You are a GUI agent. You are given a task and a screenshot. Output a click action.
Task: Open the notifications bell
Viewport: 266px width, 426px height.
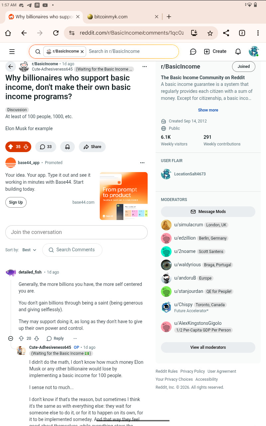coord(238,52)
